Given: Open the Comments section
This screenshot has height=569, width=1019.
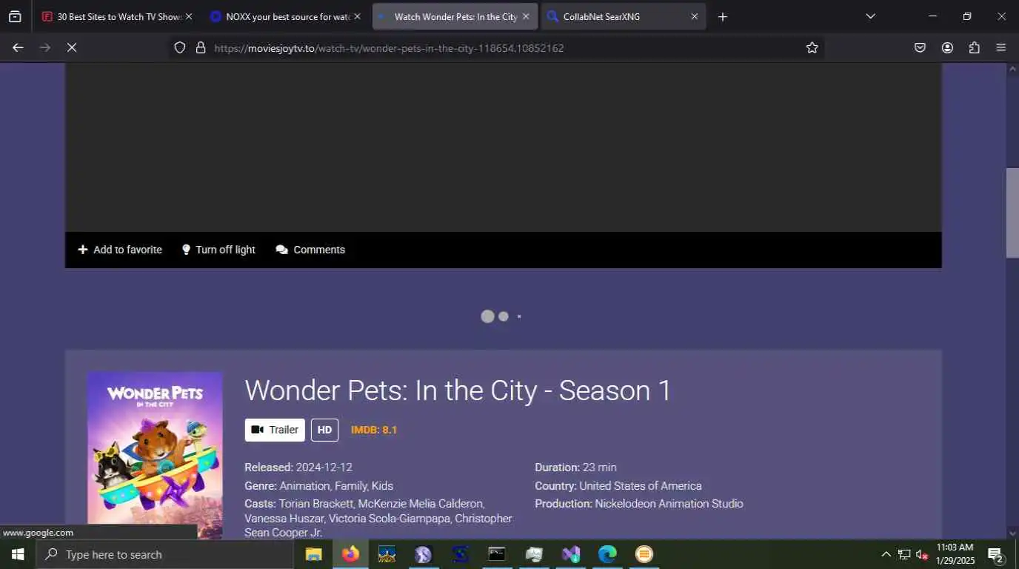Looking at the screenshot, I should click(310, 250).
